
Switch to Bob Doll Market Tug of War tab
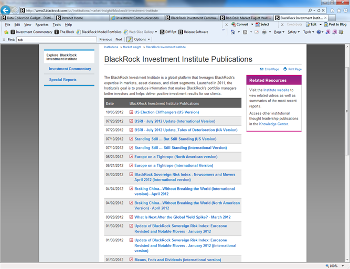click(x=247, y=18)
